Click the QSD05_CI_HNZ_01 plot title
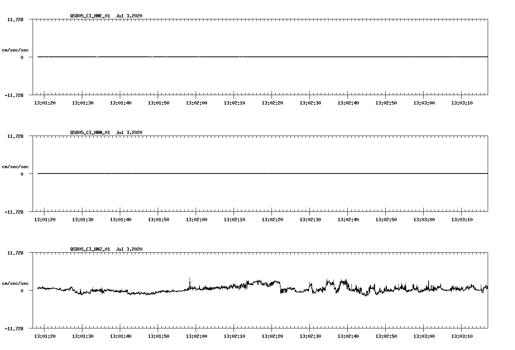Viewport: 515px width, 350px height. click(107, 249)
